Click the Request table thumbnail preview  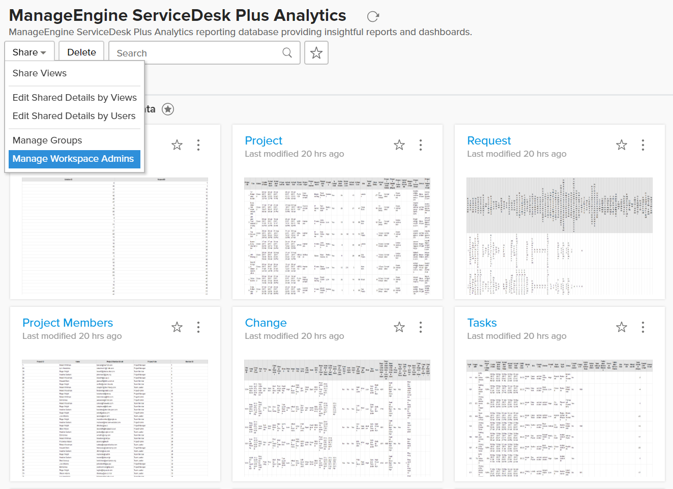(x=560, y=236)
